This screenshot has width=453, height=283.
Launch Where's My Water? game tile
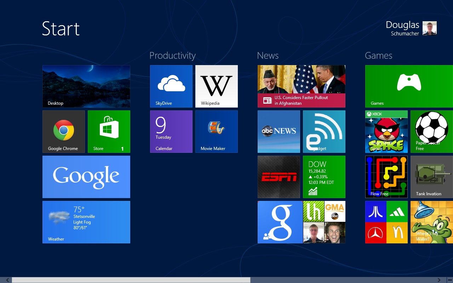tap(432, 222)
